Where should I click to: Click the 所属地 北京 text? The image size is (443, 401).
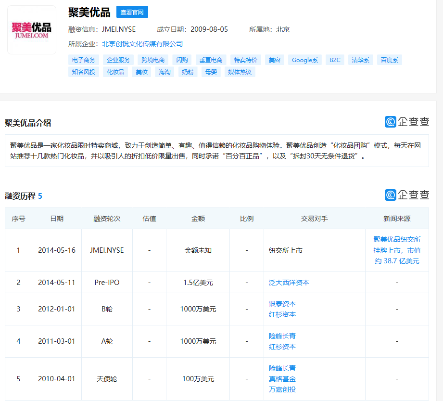269,29
